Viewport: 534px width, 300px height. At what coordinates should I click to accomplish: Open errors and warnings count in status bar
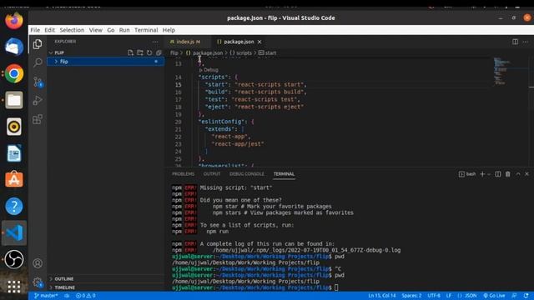tap(85, 296)
